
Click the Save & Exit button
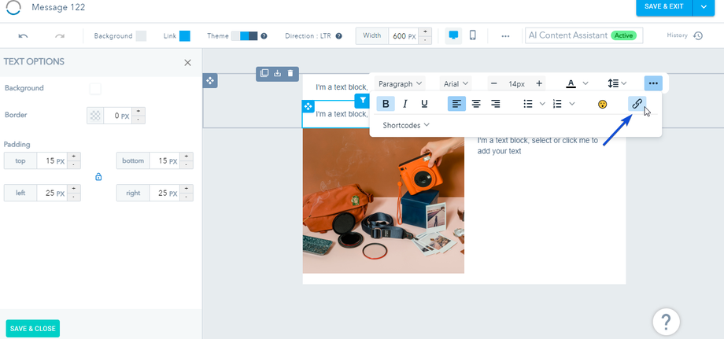click(x=664, y=6)
